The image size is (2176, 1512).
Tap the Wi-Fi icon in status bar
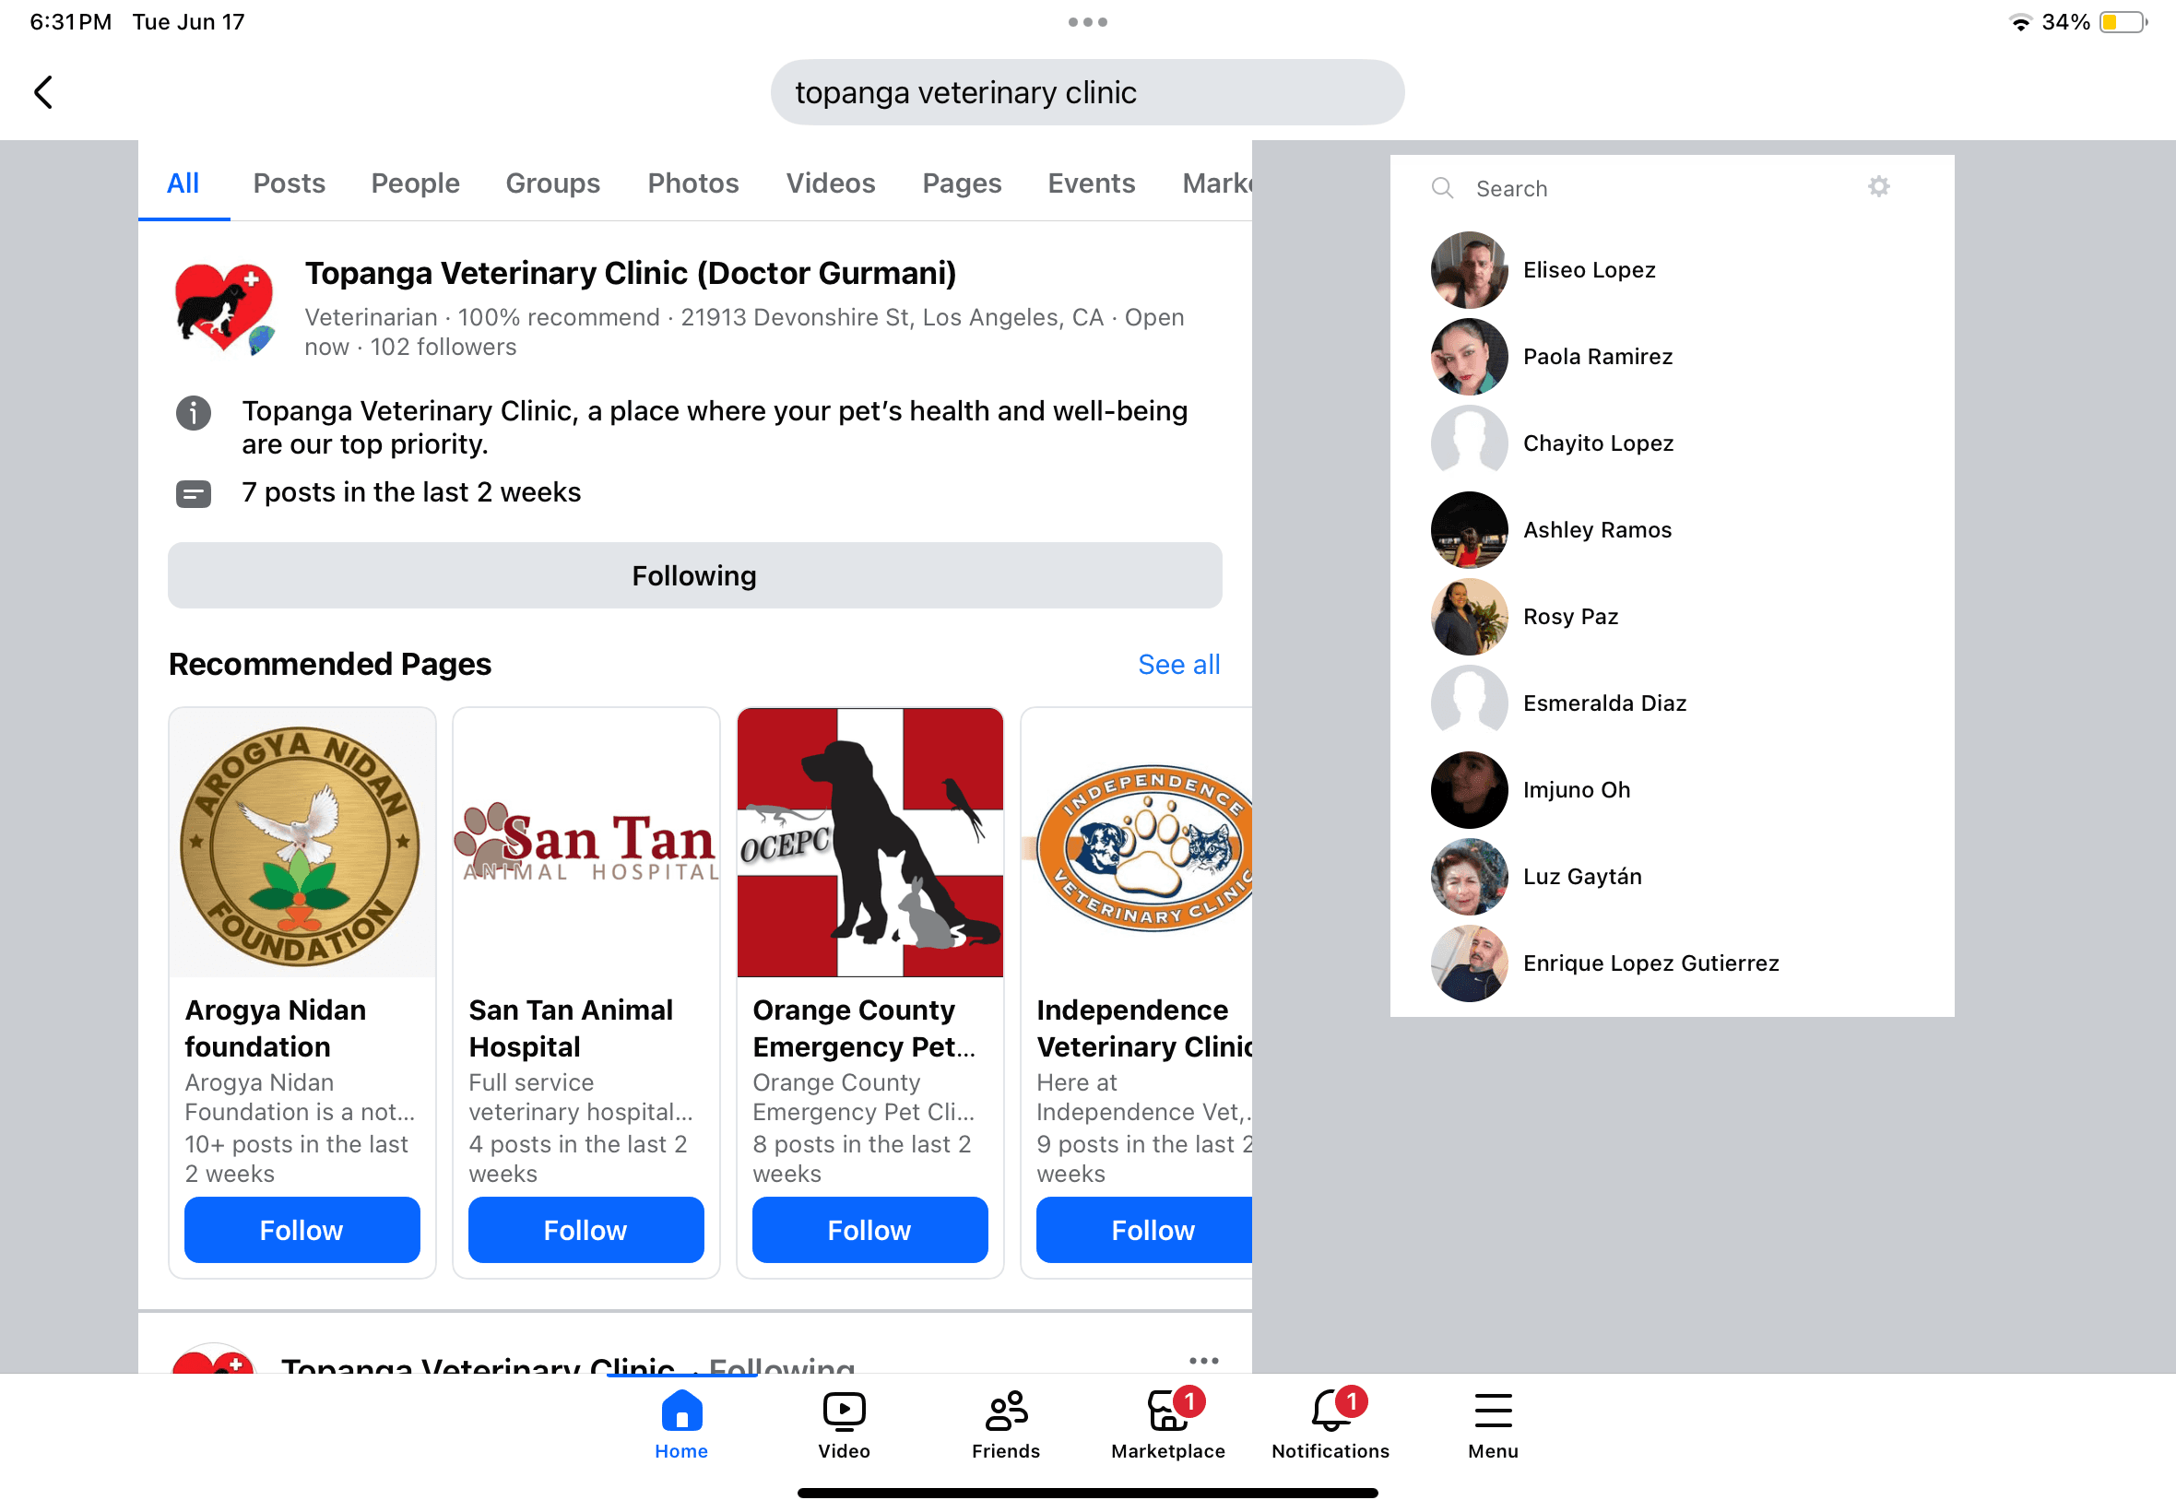pos(2019,22)
